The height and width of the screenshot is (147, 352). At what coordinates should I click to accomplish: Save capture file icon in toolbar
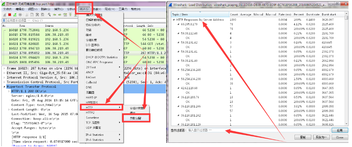tap(32, 15)
